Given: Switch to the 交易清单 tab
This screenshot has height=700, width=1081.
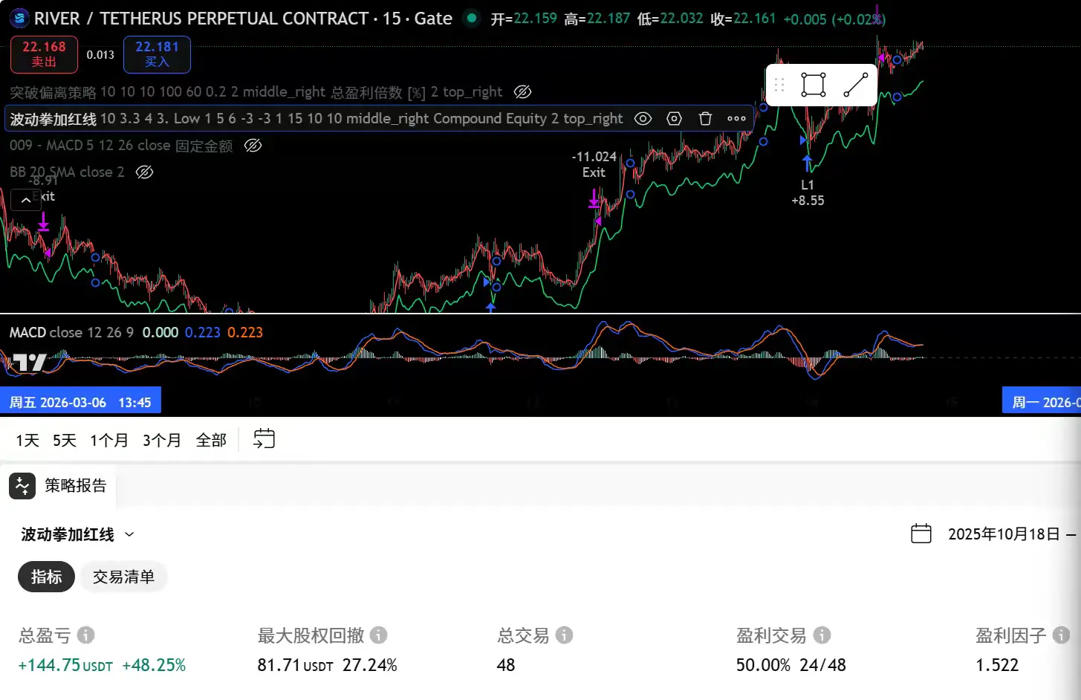Looking at the screenshot, I should [x=123, y=577].
